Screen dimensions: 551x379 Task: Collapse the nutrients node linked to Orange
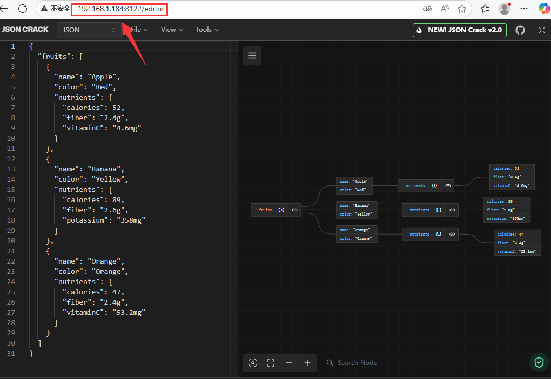coord(452,234)
